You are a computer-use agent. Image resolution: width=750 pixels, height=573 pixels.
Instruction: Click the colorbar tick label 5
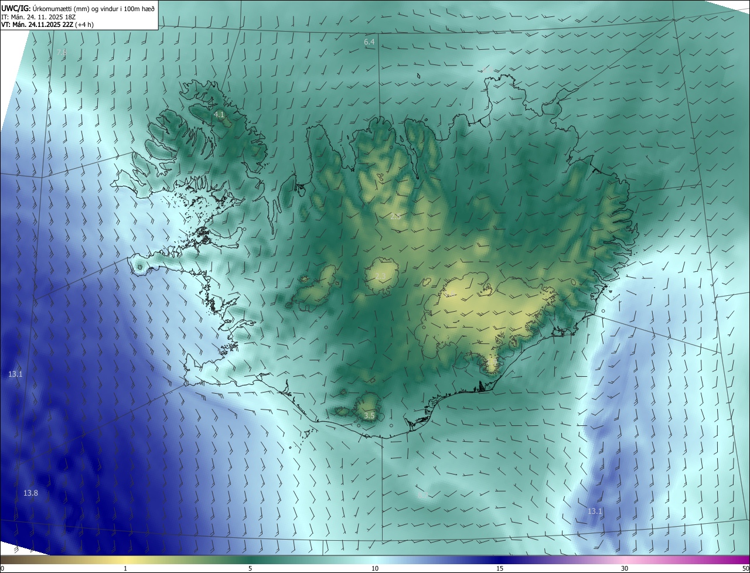[x=250, y=568]
